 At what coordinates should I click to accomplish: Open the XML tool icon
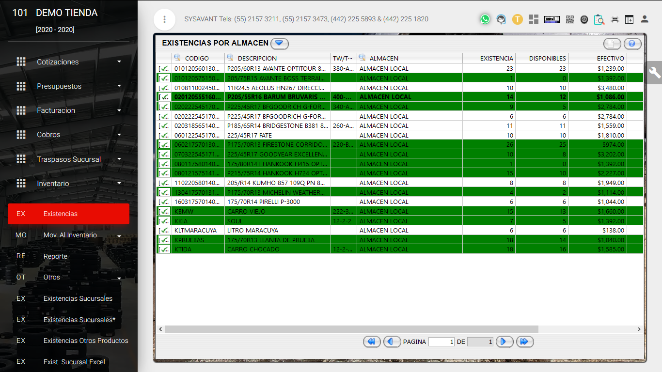[x=552, y=19]
